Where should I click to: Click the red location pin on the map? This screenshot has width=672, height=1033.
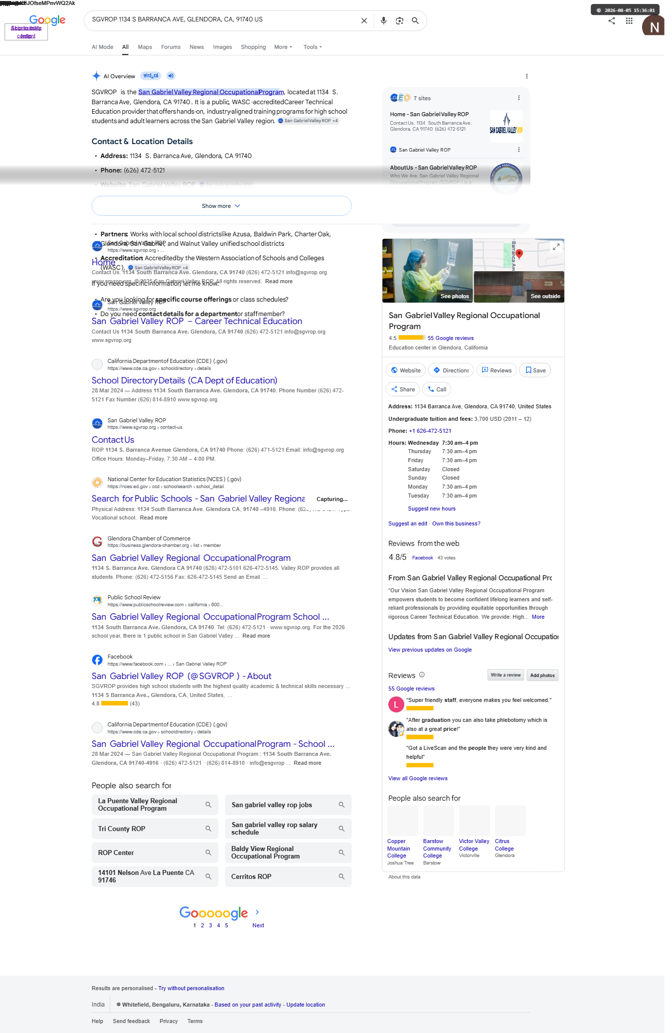click(x=519, y=254)
